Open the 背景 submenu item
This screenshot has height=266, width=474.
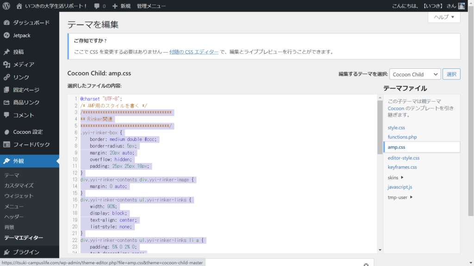tap(9, 227)
